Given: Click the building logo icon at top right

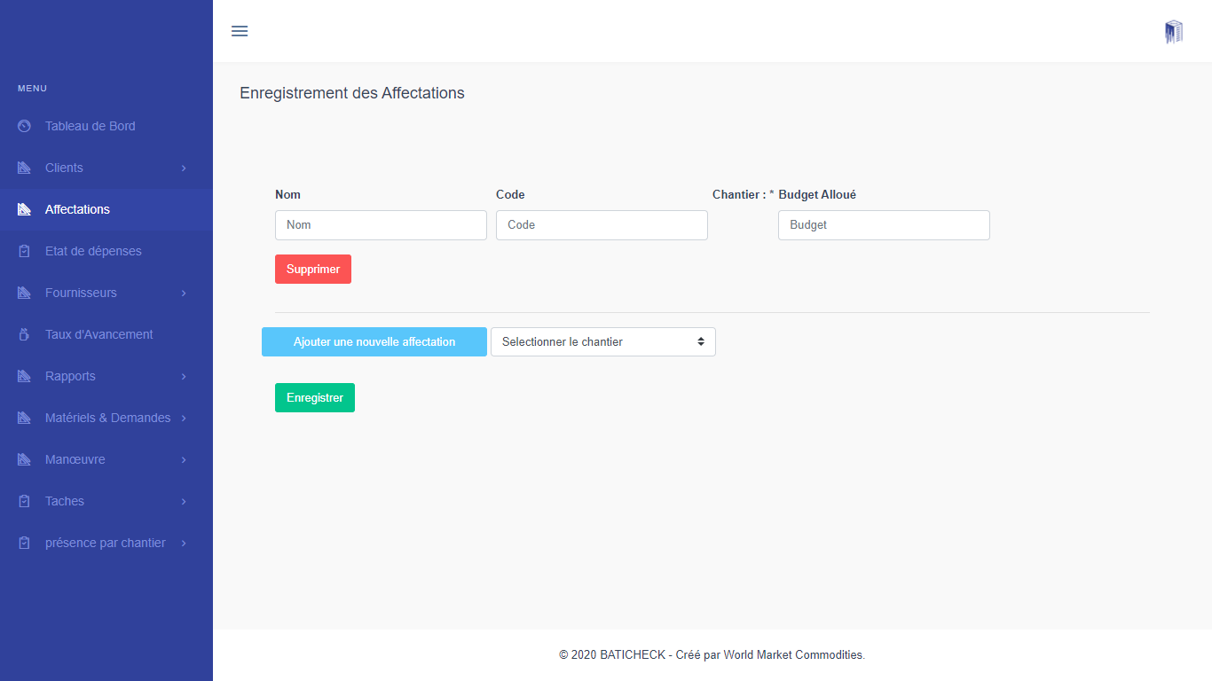Looking at the screenshot, I should 1174,32.
